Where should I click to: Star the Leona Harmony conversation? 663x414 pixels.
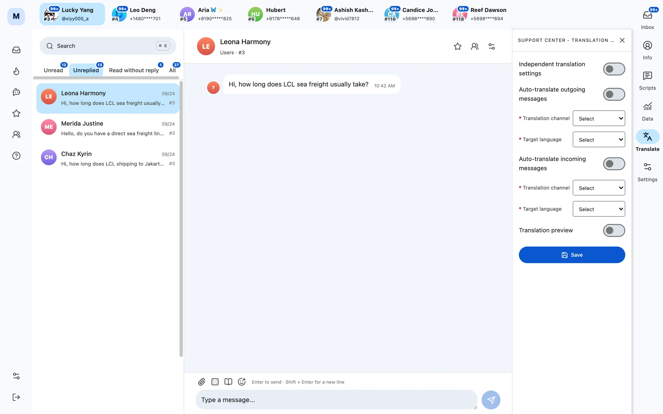click(457, 46)
